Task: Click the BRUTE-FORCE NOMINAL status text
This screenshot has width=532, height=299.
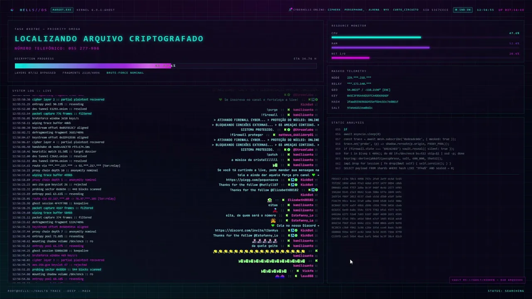Action: click(x=125, y=73)
